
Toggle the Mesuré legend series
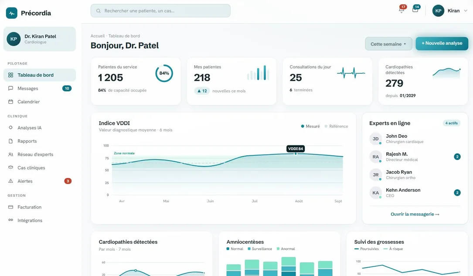tap(310, 126)
